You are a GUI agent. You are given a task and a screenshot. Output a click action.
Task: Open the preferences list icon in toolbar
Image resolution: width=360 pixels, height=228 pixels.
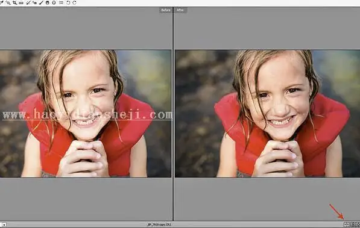[x=61, y=3]
